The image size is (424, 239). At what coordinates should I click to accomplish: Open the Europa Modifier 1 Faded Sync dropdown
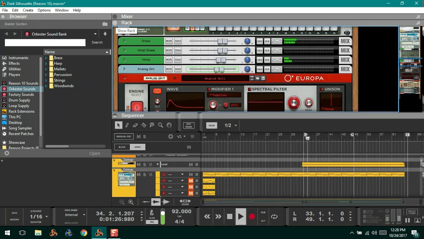click(x=224, y=95)
